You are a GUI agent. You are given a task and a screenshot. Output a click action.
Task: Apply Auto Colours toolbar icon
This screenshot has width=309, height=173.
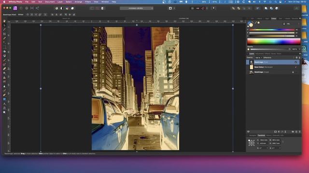(x=67, y=8)
